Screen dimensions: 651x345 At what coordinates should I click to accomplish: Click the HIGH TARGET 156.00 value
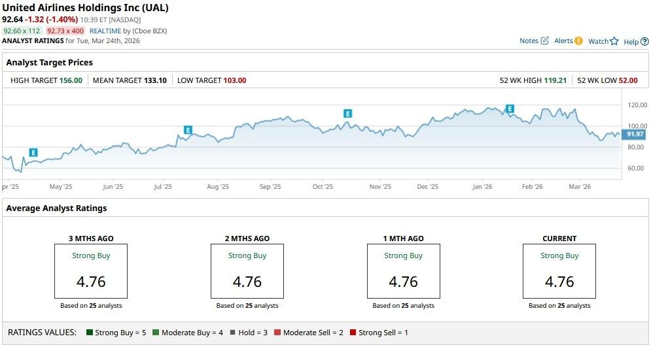(71, 80)
